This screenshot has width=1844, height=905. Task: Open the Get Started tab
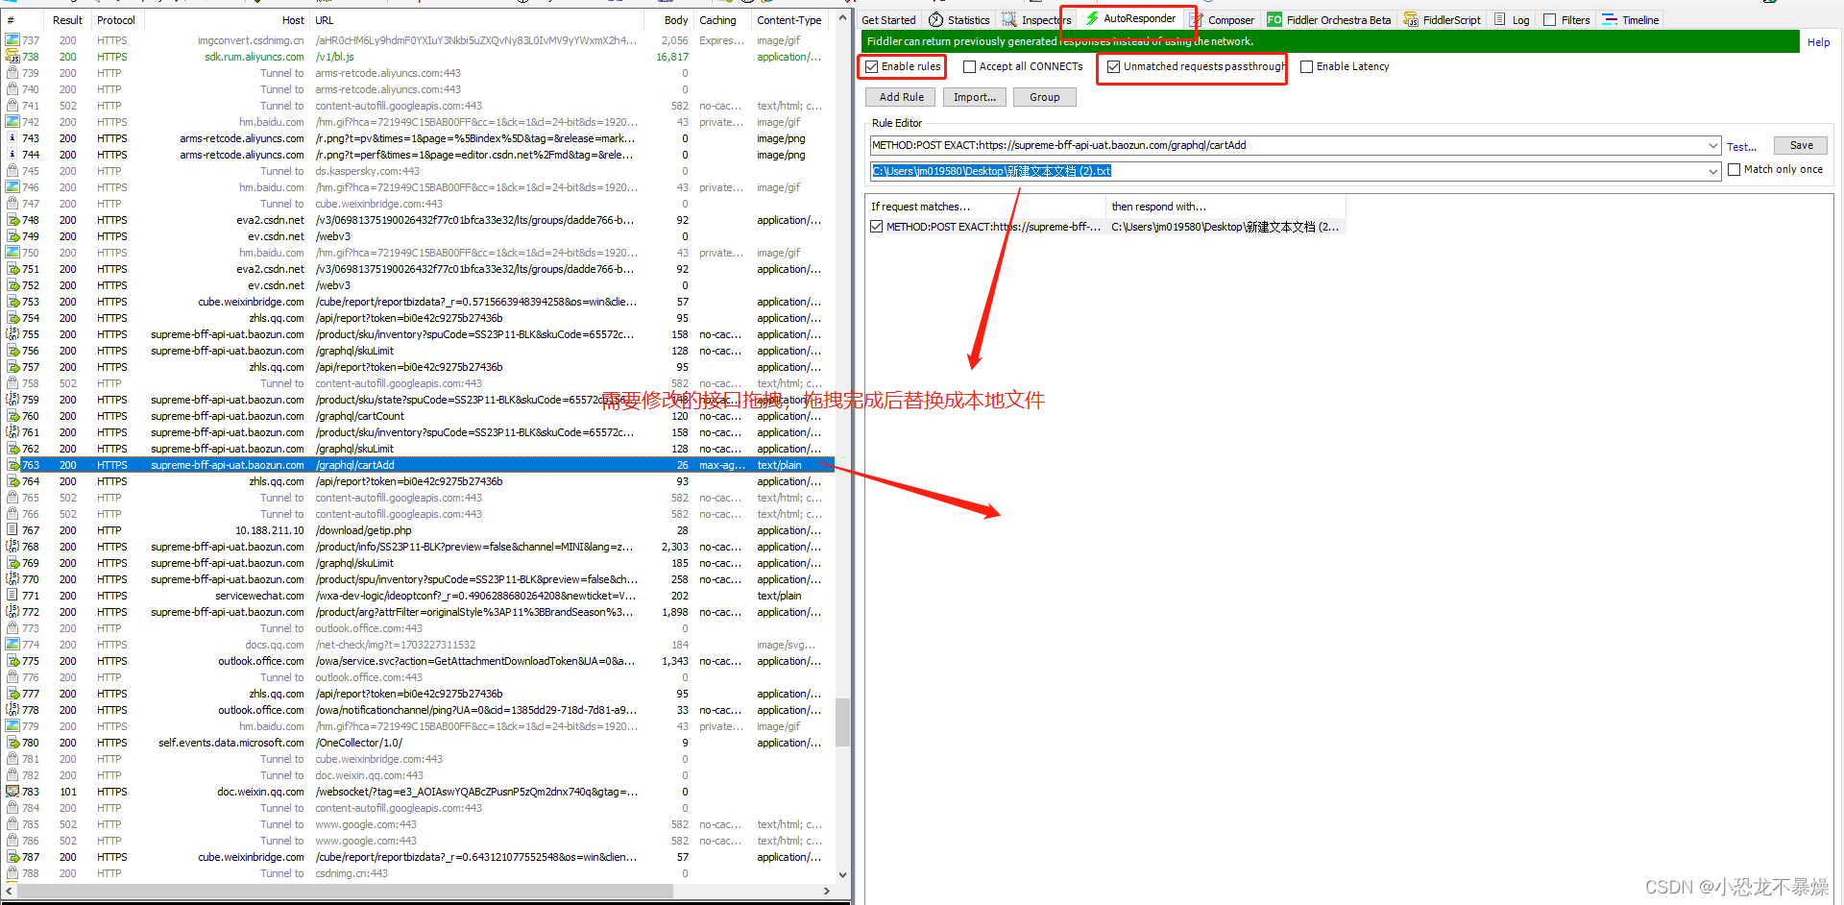click(888, 20)
